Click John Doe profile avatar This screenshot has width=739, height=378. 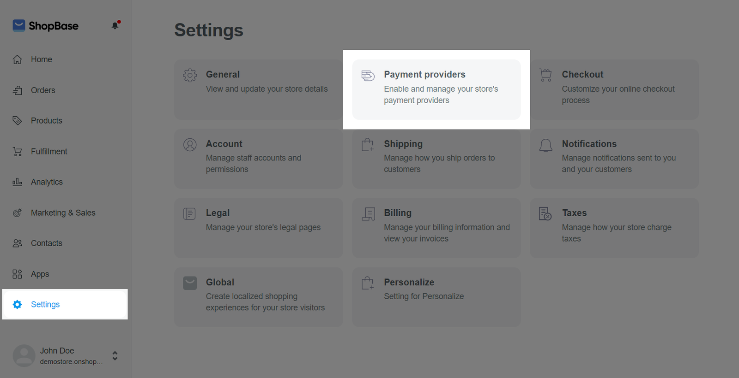click(x=24, y=356)
